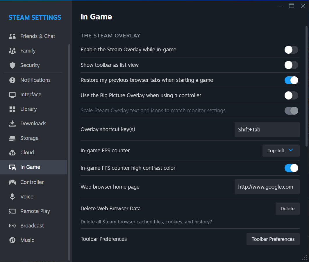The width and height of the screenshot is (309, 262).
Task: Minimize the Steam Settings window
Action: [280, 6]
